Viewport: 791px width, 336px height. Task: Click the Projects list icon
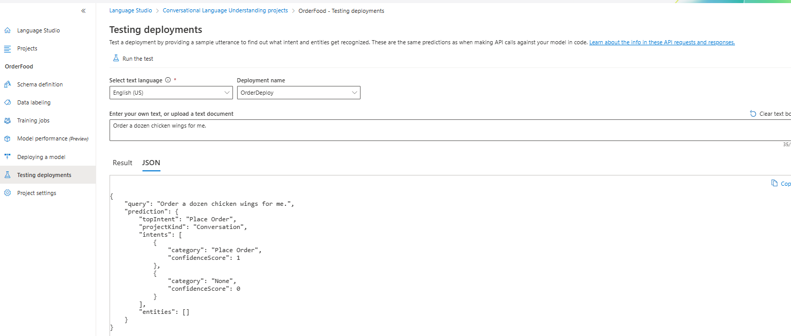pos(7,48)
